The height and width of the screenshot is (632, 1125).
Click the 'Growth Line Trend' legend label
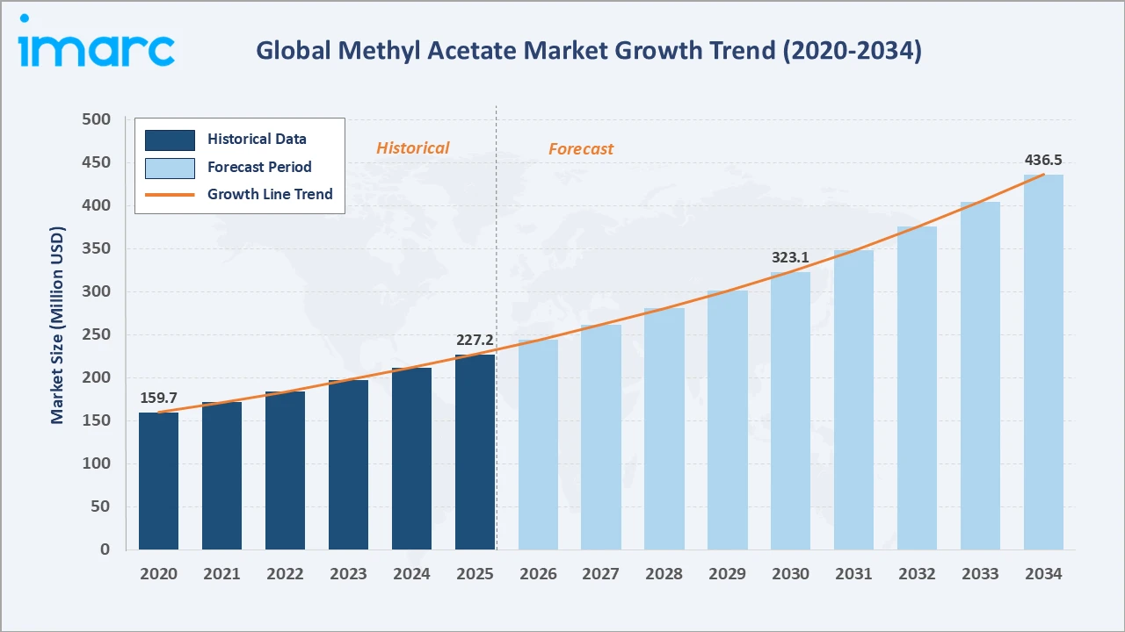[270, 194]
